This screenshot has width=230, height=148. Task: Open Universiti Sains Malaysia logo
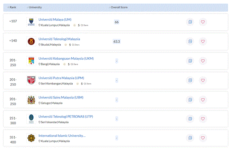point(31,100)
